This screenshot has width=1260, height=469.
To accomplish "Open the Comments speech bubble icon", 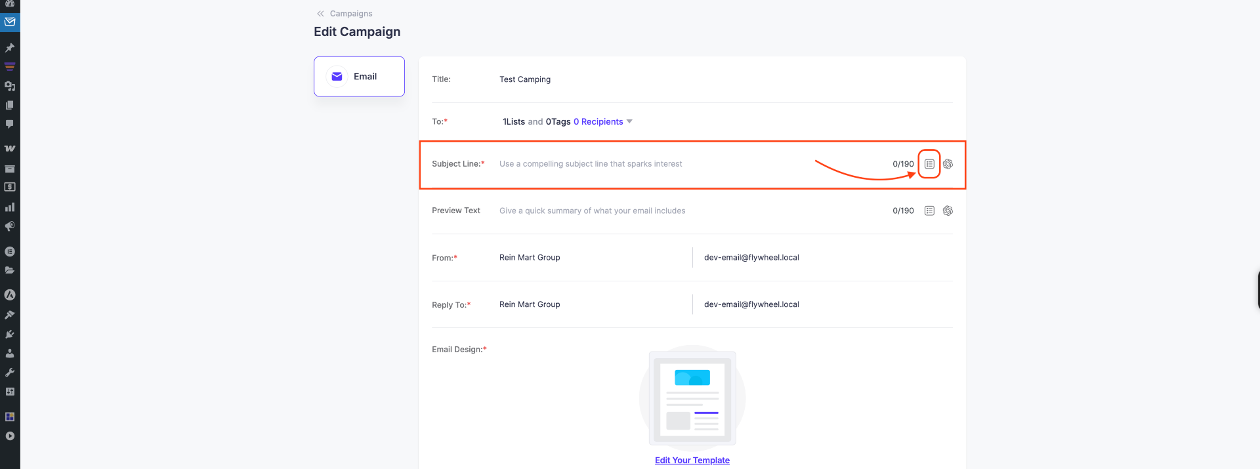I will tap(10, 124).
